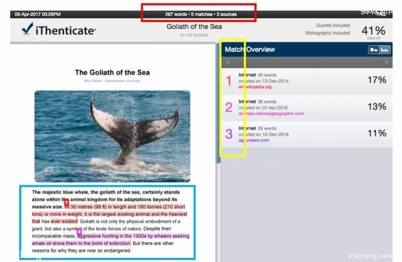402x262 pixels.
Task: Click the 13% match percentage
Action: [x=376, y=107]
